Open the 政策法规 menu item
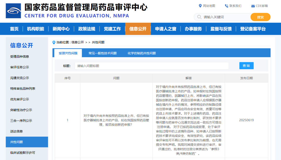This screenshot has width=281, height=160. point(86,29)
